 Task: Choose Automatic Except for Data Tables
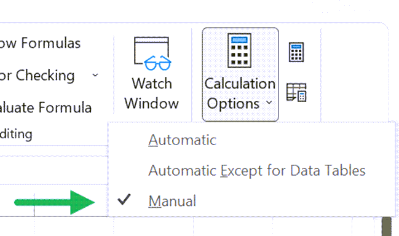click(257, 171)
